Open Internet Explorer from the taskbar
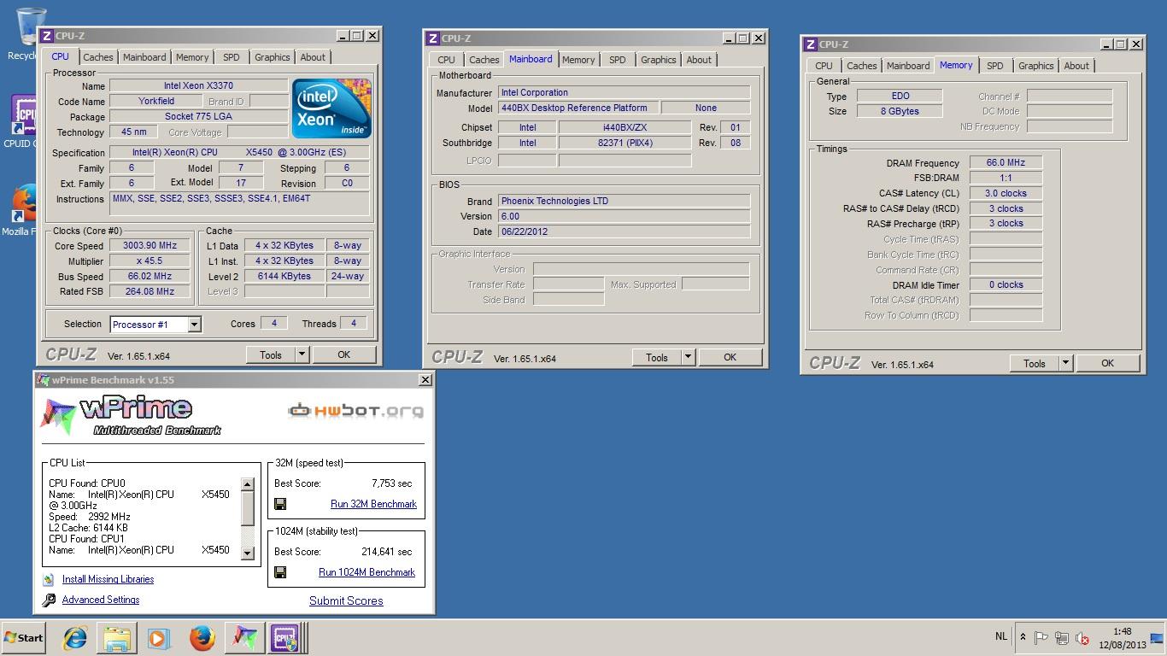The height and width of the screenshot is (656, 1167). (x=75, y=638)
